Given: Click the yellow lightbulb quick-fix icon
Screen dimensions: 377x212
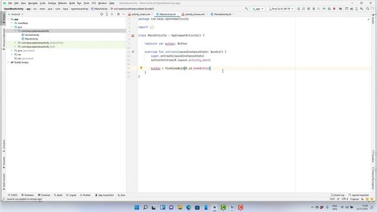Looking at the screenshot, I should pyautogui.click(x=141, y=68).
